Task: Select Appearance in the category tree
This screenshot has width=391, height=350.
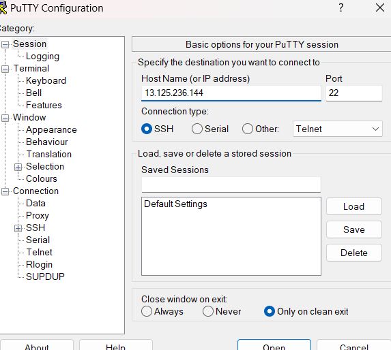Action: tap(51, 129)
